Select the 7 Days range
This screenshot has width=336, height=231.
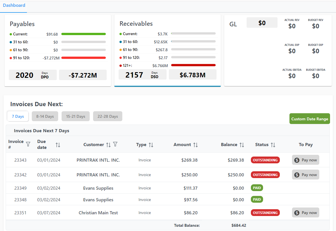coord(18,116)
